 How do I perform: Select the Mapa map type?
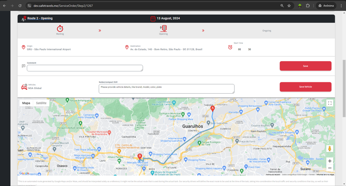[x=26, y=103]
